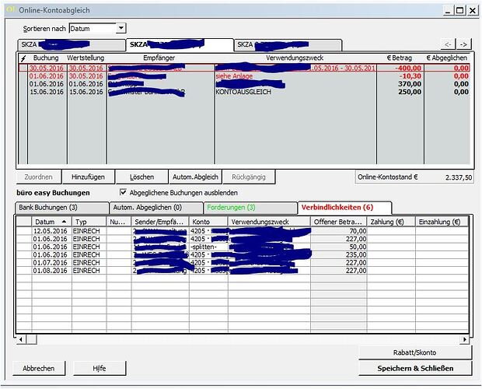Click the Rückgängig button
Viewport: 482px width, 389px height.
(x=249, y=177)
